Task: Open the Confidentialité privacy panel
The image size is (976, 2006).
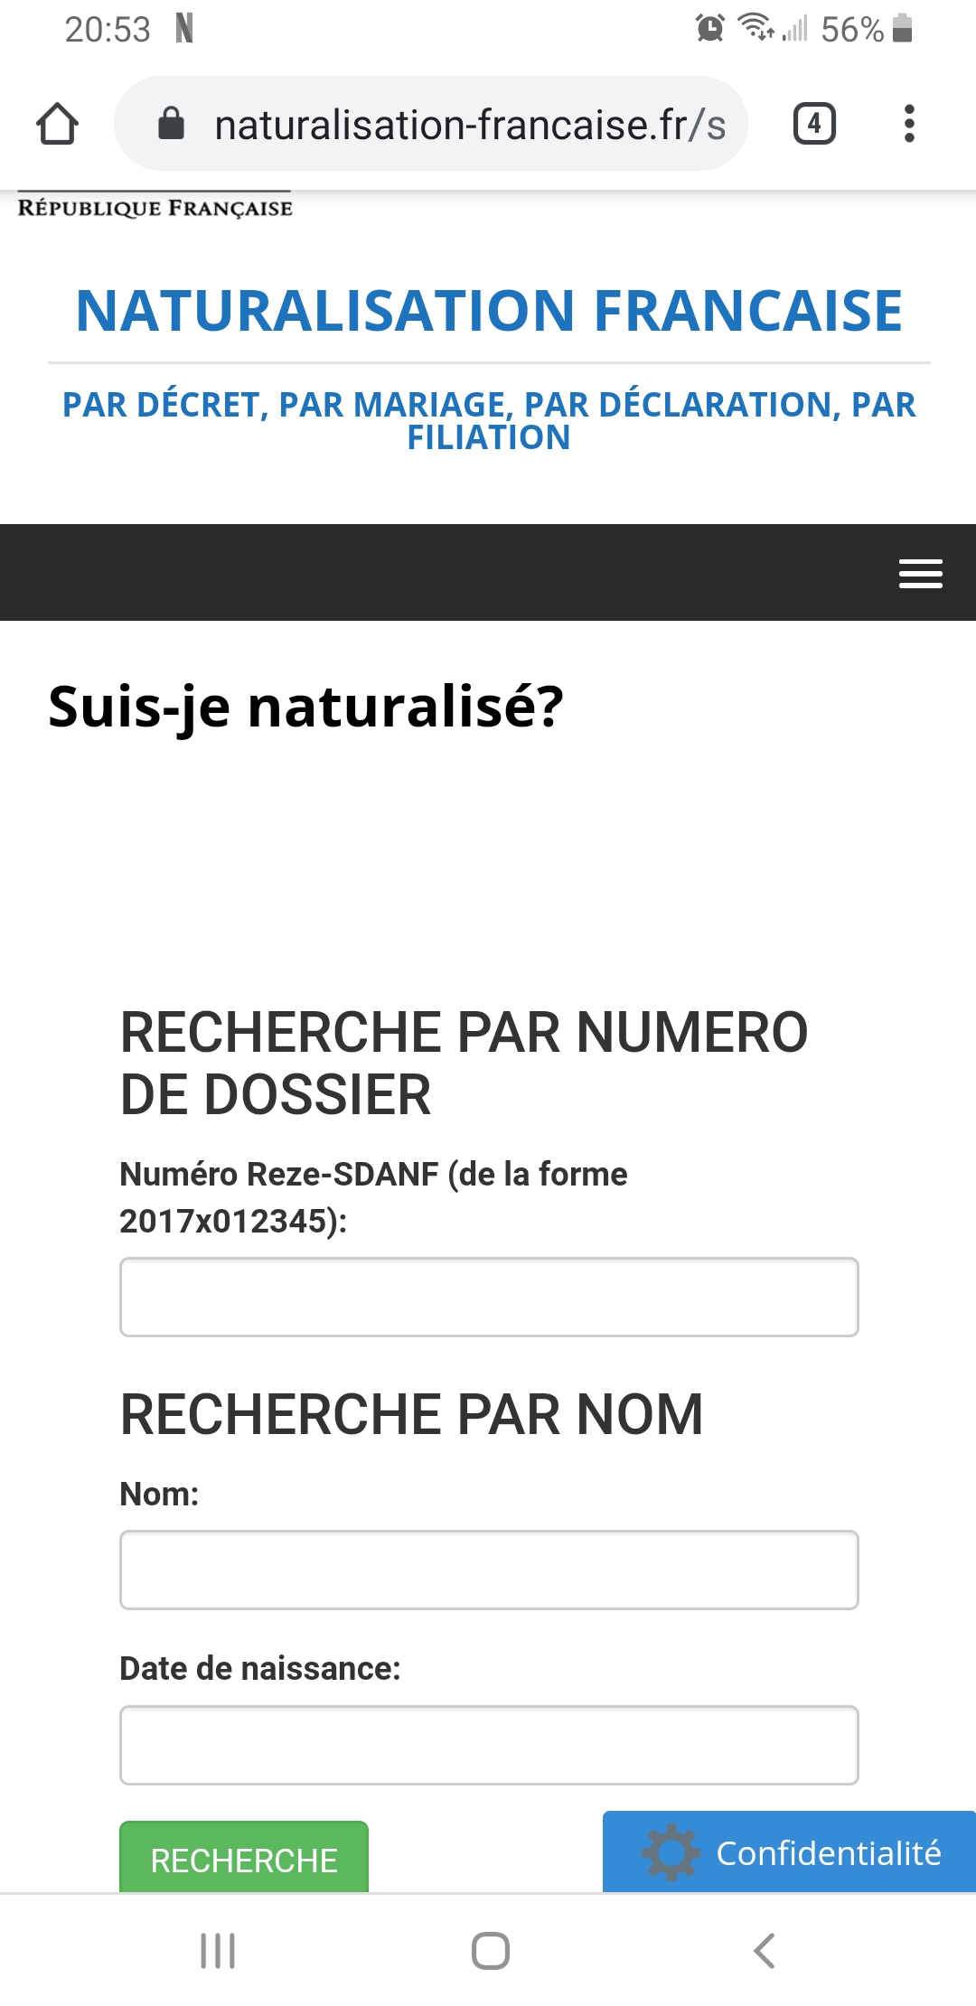Action: 789,1851
